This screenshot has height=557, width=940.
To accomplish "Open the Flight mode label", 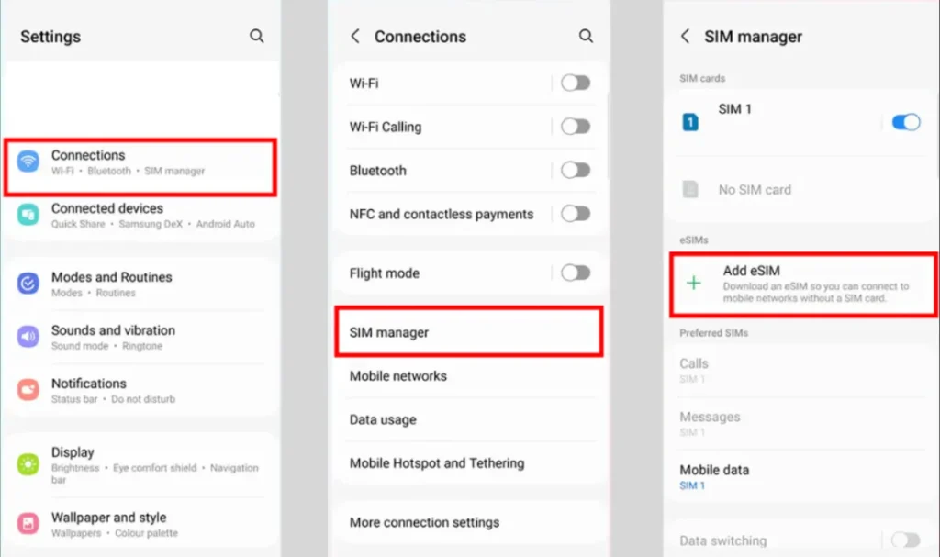I will pos(385,273).
